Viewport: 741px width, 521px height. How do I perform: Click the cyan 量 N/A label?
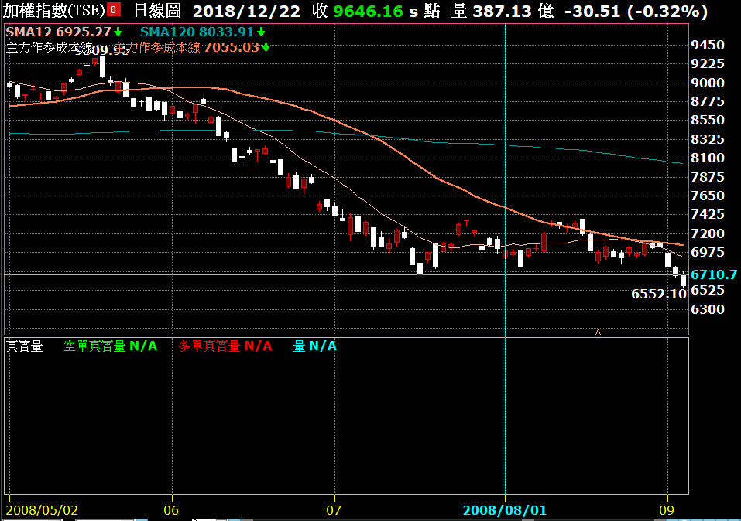[x=314, y=346]
